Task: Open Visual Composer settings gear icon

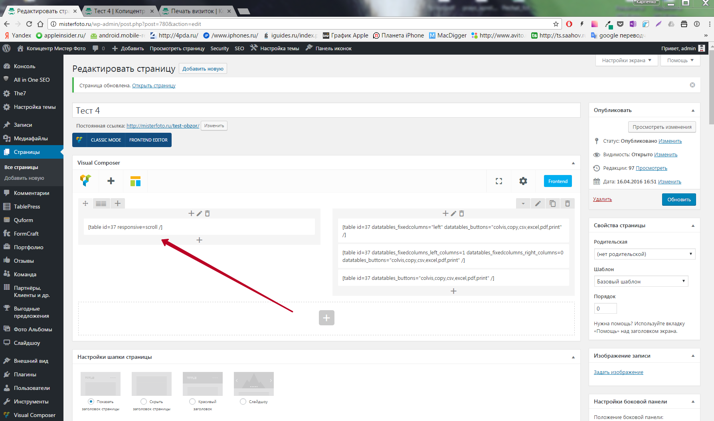Action: (x=523, y=181)
